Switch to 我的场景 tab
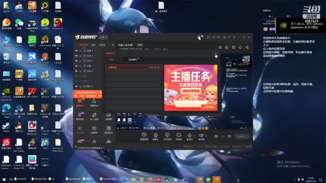The width and height of the screenshot is (326, 183). click(x=84, y=45)
